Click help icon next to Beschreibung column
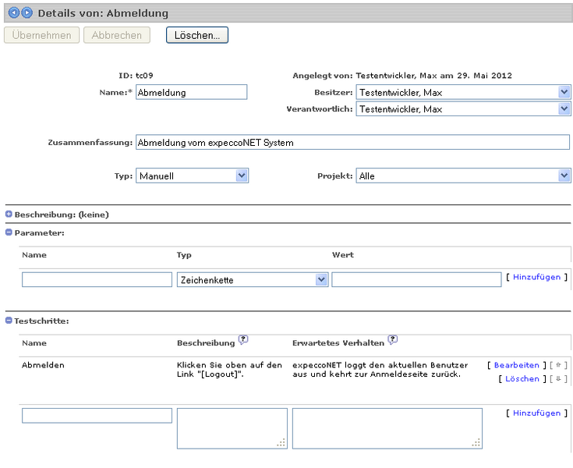This screenshot has height=468, width=573. coord(243,339)
